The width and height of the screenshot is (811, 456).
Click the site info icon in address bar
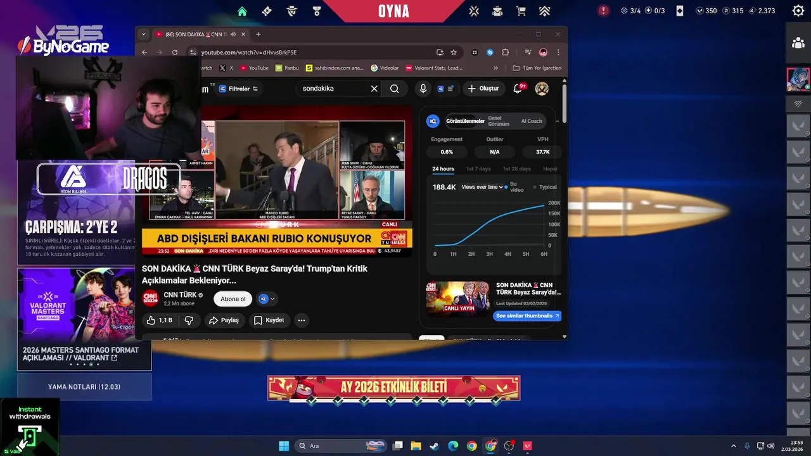[193, 53]
